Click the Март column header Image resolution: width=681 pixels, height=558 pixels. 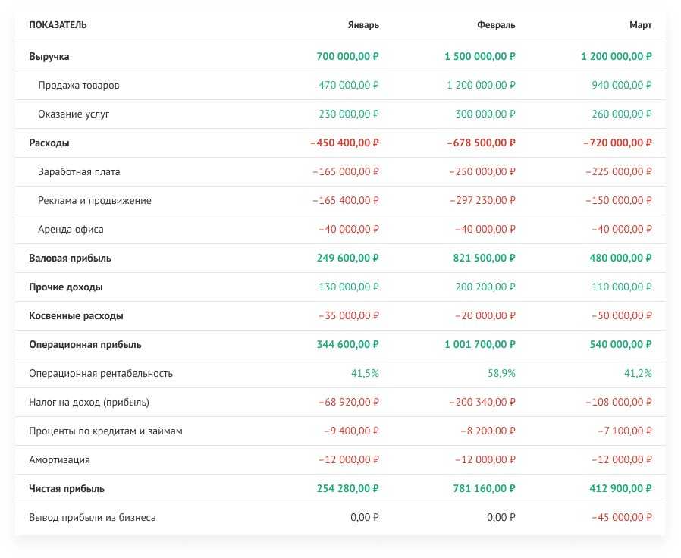640,25
